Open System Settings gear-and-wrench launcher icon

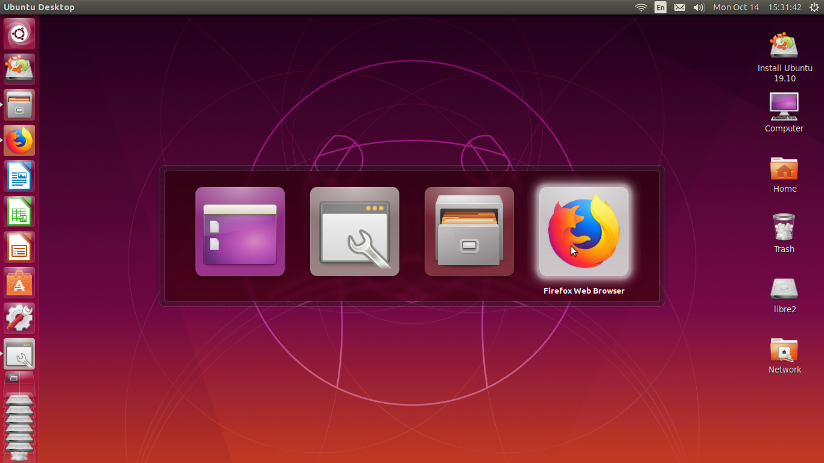(x=19, y=318)
